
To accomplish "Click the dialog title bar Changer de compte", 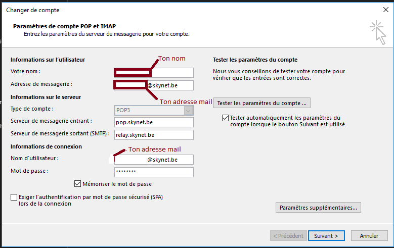I will [152, 10].
